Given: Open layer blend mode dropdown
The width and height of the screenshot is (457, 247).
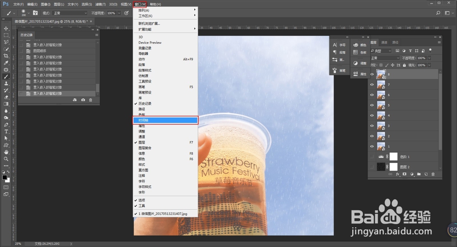Looking at the screenshot, I should pyautogui.click(x=385, y=58).
